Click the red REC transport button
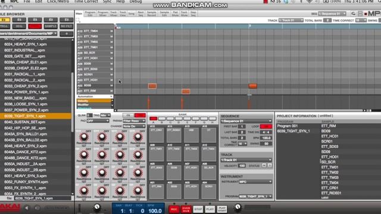Screen dimensions: 381x214 point(174,209)
